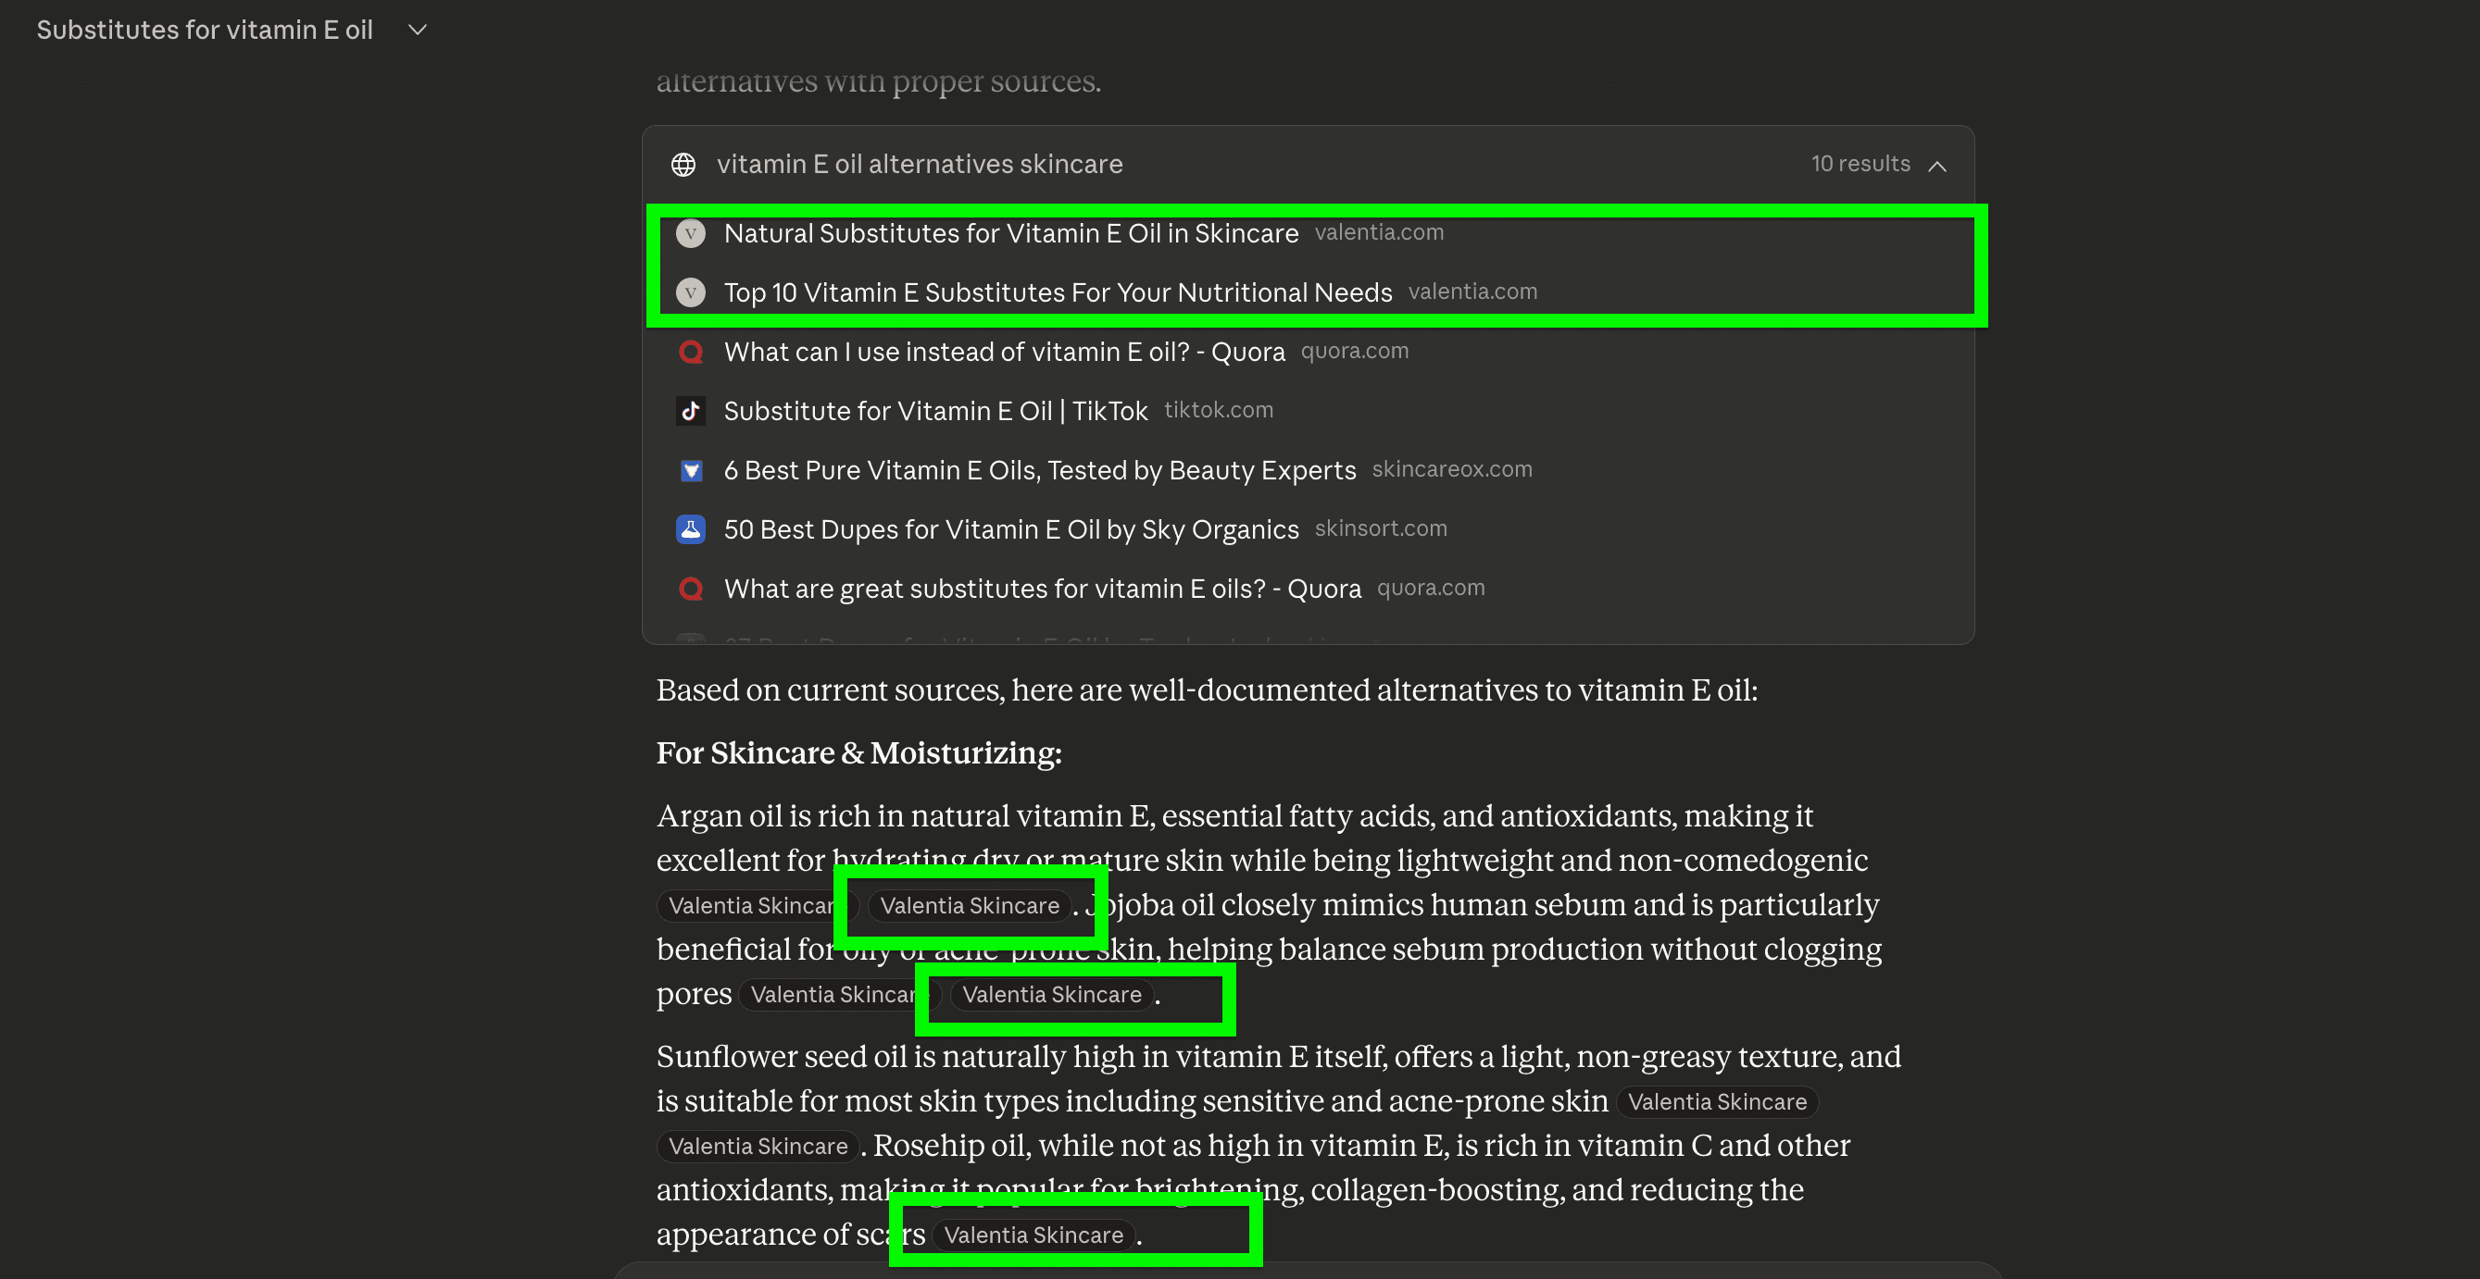The width and height of the screenshot is (2480, 1279).
Task: Click the second valentia.com favicon
Action: click(690, 292)
